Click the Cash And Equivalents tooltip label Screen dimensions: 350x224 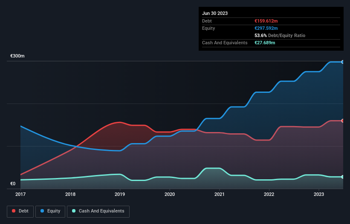point(225,43)
